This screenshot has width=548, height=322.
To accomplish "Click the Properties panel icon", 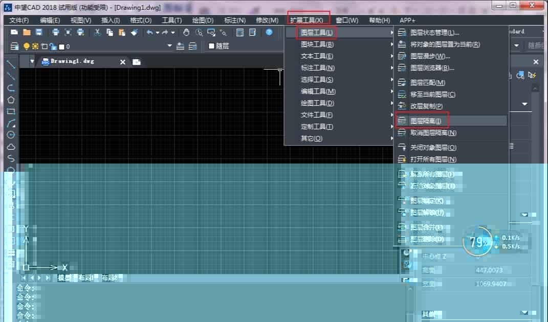I will pyautogui.click(x=240, y=33).
